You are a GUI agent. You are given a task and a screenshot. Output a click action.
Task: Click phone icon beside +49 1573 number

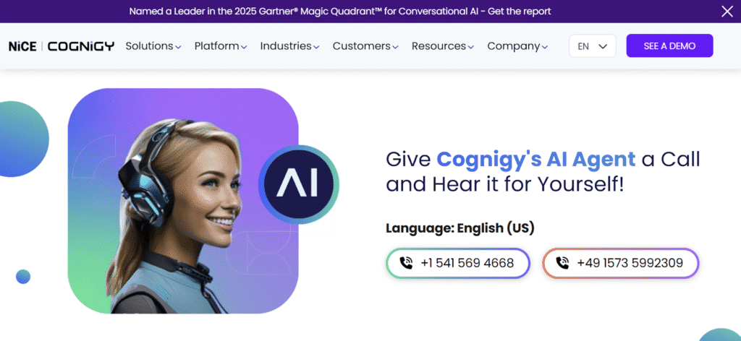(562, 263)
